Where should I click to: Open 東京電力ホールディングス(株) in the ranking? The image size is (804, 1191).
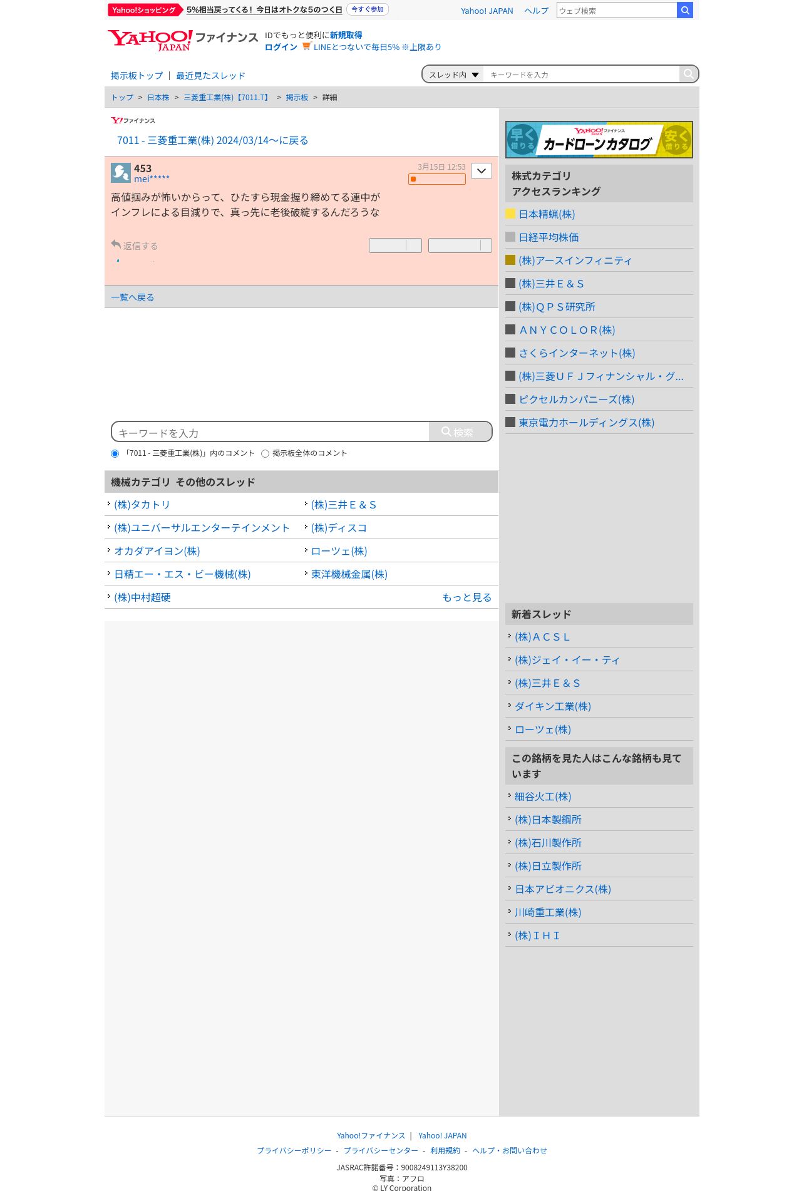click(586, 423)
